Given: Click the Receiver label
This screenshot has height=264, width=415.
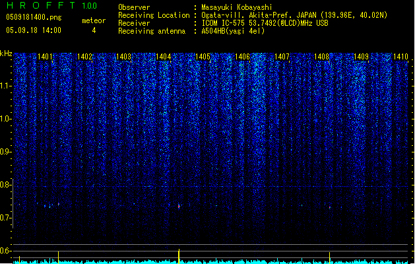Looking at the screenshot, I should [134, 23].
